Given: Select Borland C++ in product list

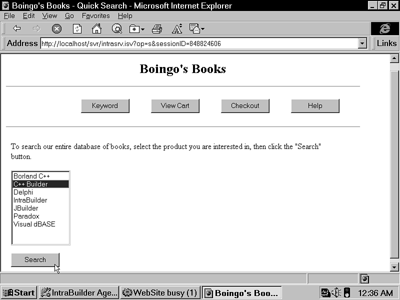Looking at the screenshot, I should [41, 176].
